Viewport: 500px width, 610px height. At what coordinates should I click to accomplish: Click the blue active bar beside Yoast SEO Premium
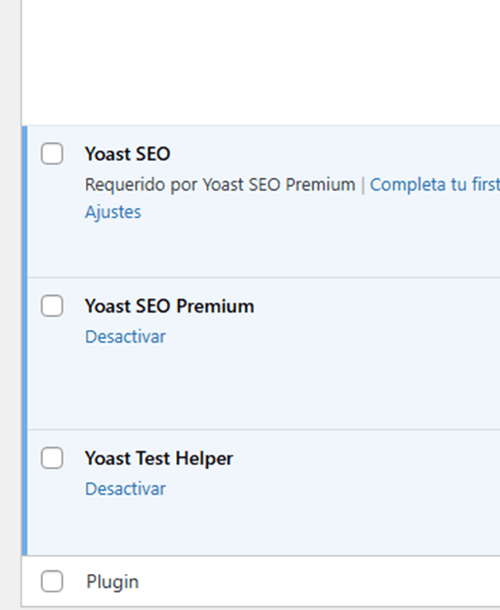pyautogui.click(x=25, y=354)
